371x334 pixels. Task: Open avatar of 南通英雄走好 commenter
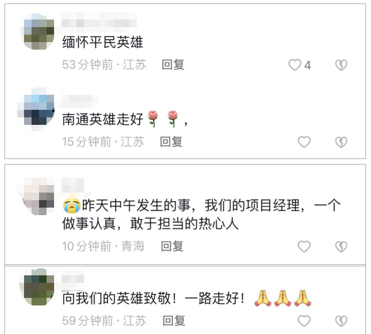tap(36, 109)
